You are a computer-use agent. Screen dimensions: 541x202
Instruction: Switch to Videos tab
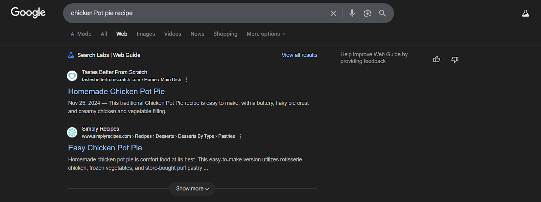173,34
